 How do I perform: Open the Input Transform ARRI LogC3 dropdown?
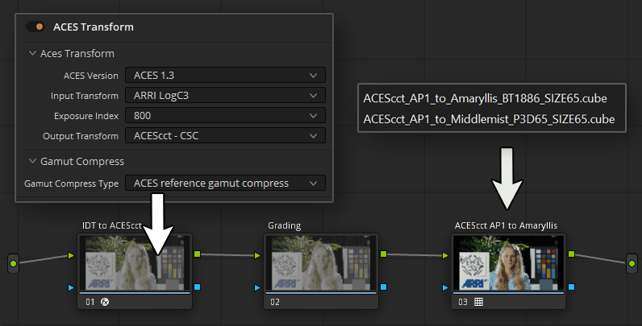(225, 96)
